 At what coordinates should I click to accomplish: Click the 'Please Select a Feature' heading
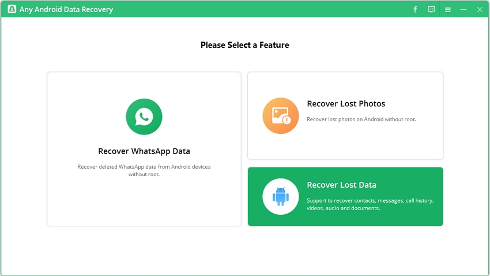pos(244,45)
